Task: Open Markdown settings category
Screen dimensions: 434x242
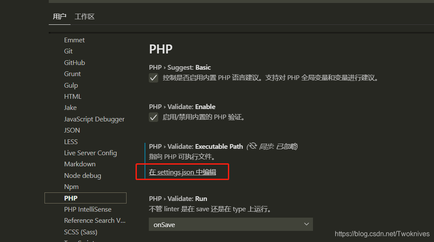Action: [x=80, y=164]
